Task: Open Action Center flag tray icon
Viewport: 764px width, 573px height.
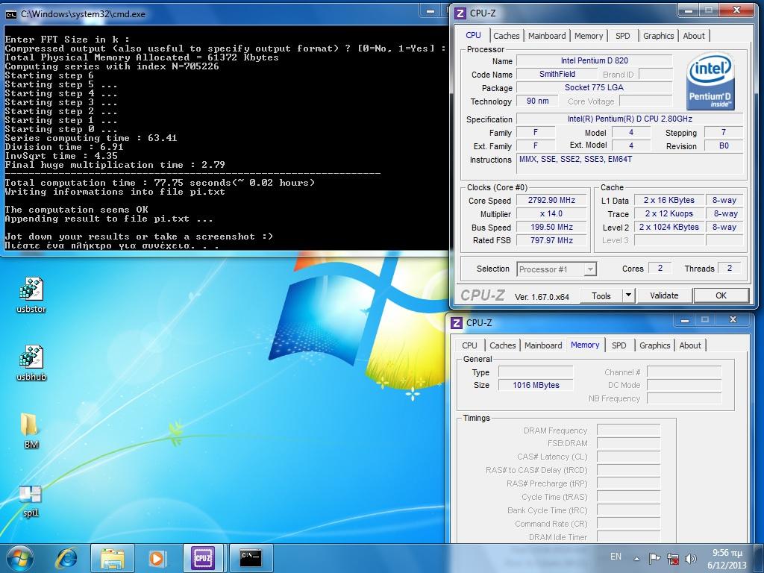Action: tap(655, 558)
